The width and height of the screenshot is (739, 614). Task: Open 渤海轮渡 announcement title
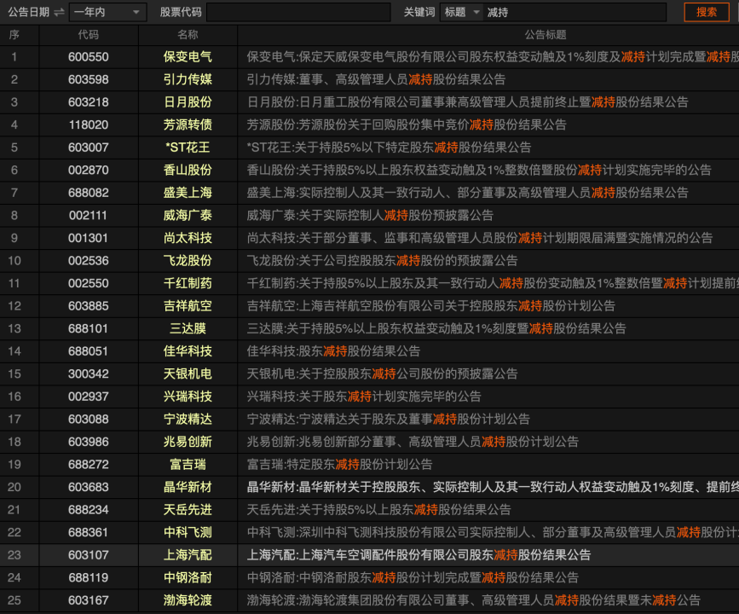(x=474, y=600)
